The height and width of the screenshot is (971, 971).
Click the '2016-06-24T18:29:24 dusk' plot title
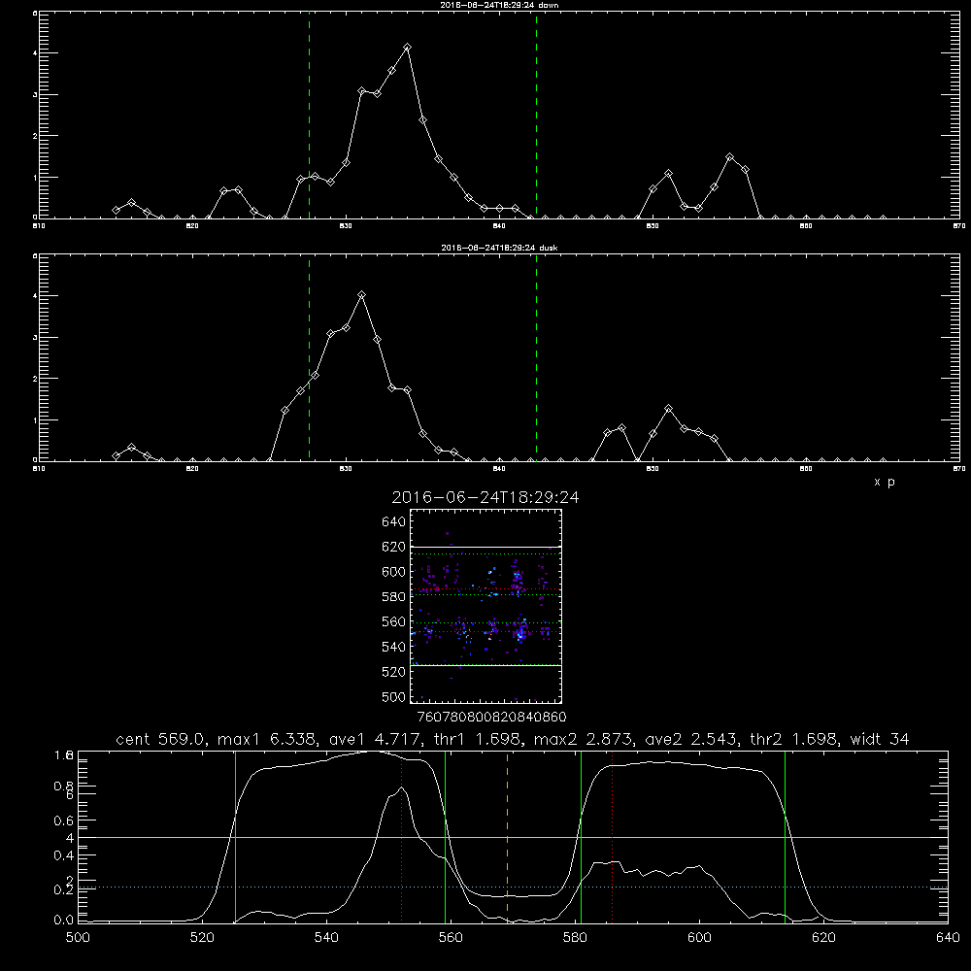point(499,248)
